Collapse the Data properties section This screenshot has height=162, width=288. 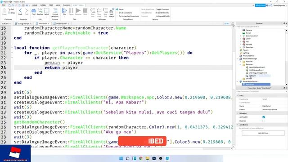click(x=238, y=96)
